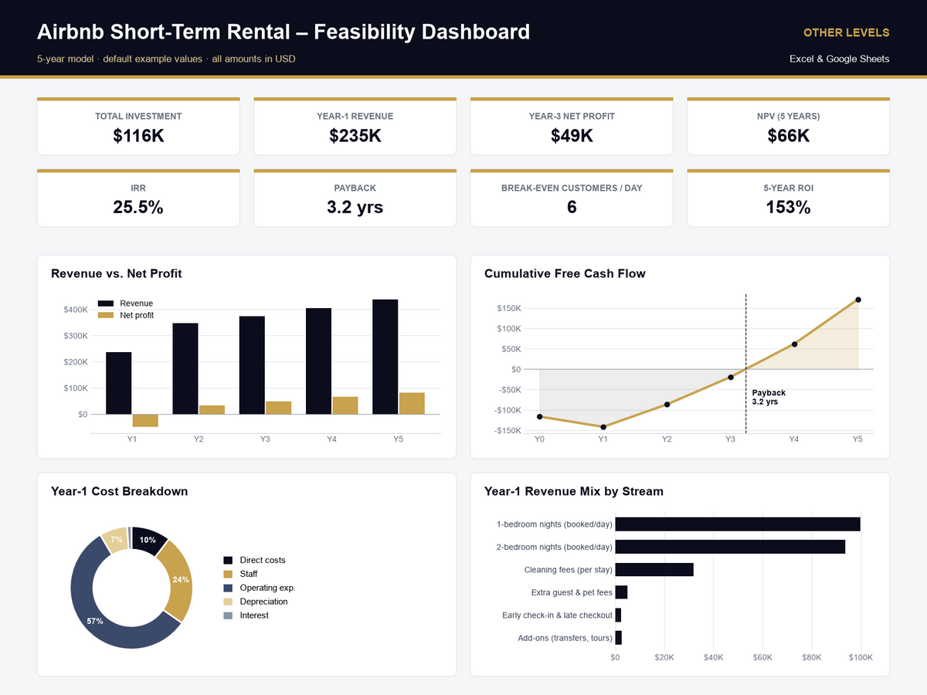Click the $100K axis label in revenue mix
This screenshot has height=695, width=927.
[x=861, y=658]
